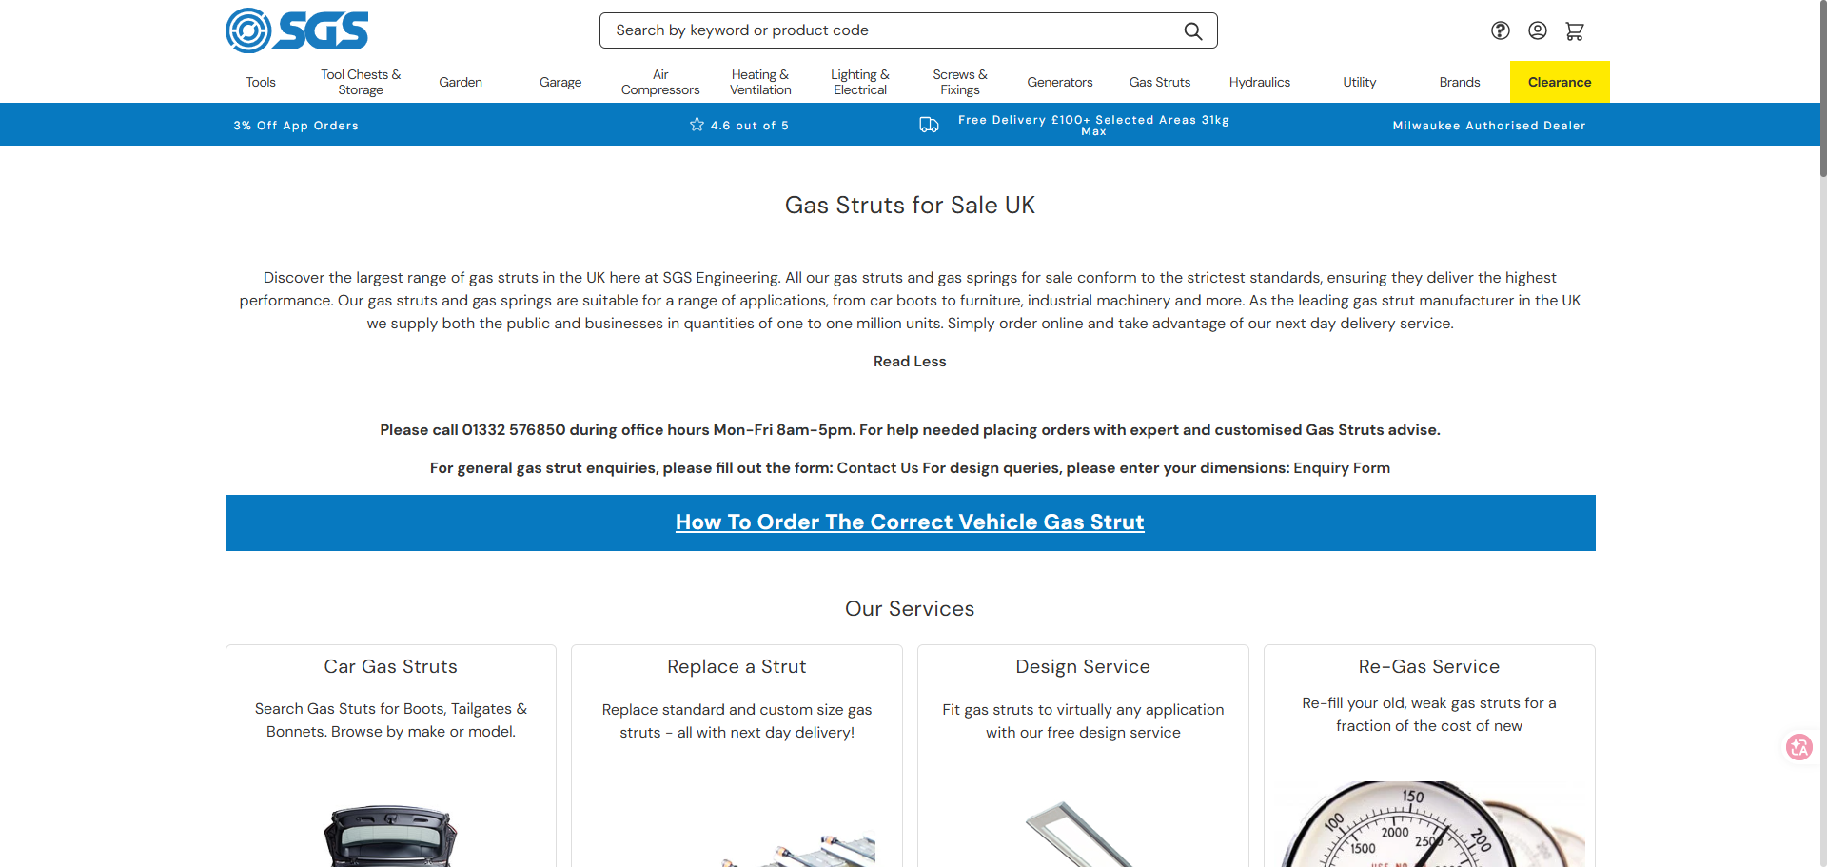Click the star rating icon
This screenshot has width=1827, height=867.
[697, 125]
